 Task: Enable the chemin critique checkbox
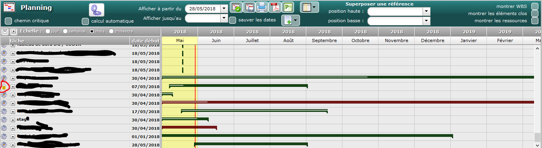[8, 21]
